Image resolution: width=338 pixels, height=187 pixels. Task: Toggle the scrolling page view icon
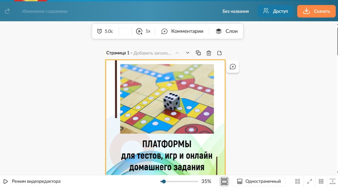click(224, 181)
